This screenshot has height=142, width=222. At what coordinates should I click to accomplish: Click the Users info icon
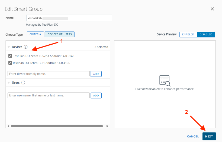pyautogui.click(x=23, y=82)
